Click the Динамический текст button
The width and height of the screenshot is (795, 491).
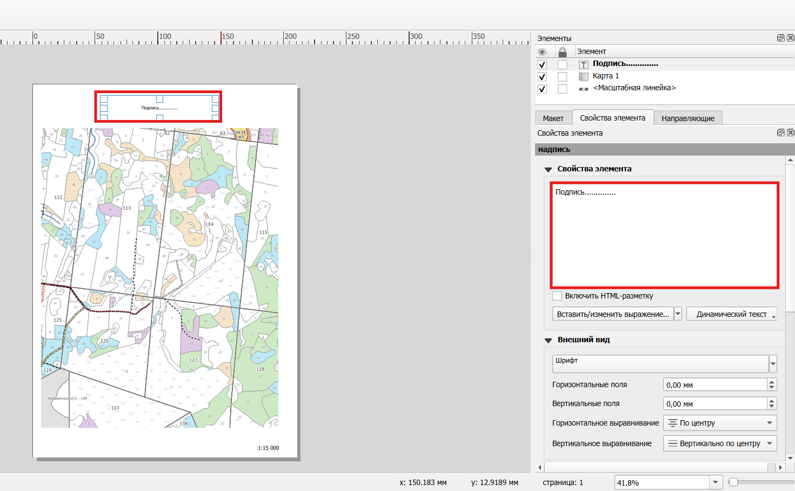732,314
